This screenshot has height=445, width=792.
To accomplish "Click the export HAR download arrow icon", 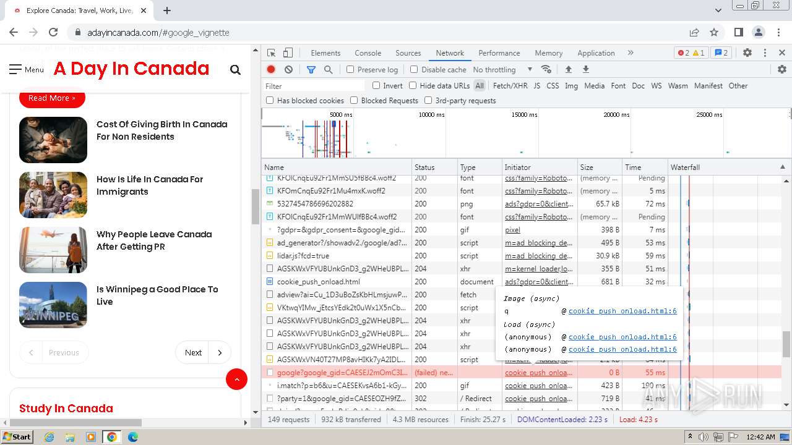I will 586,69.
